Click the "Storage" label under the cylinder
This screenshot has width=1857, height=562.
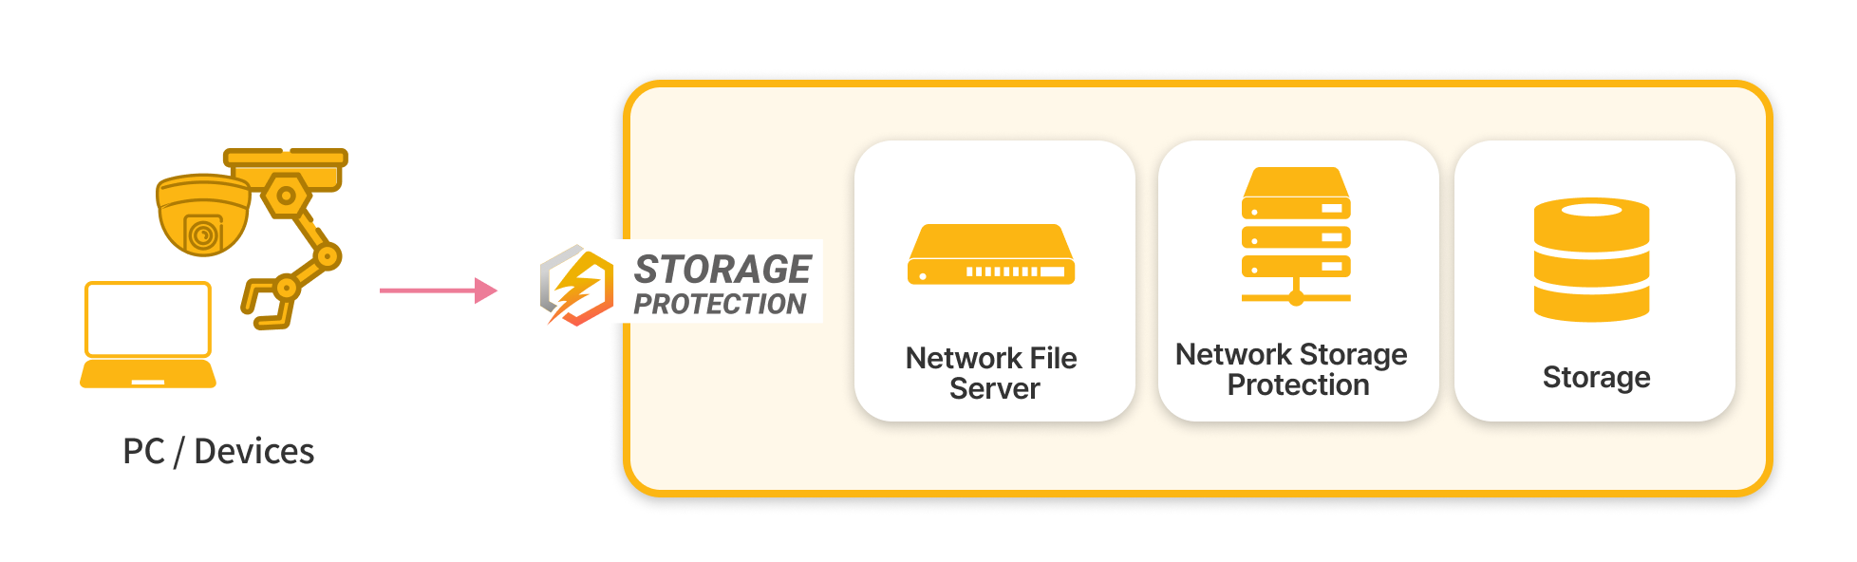coord(1596,377)
